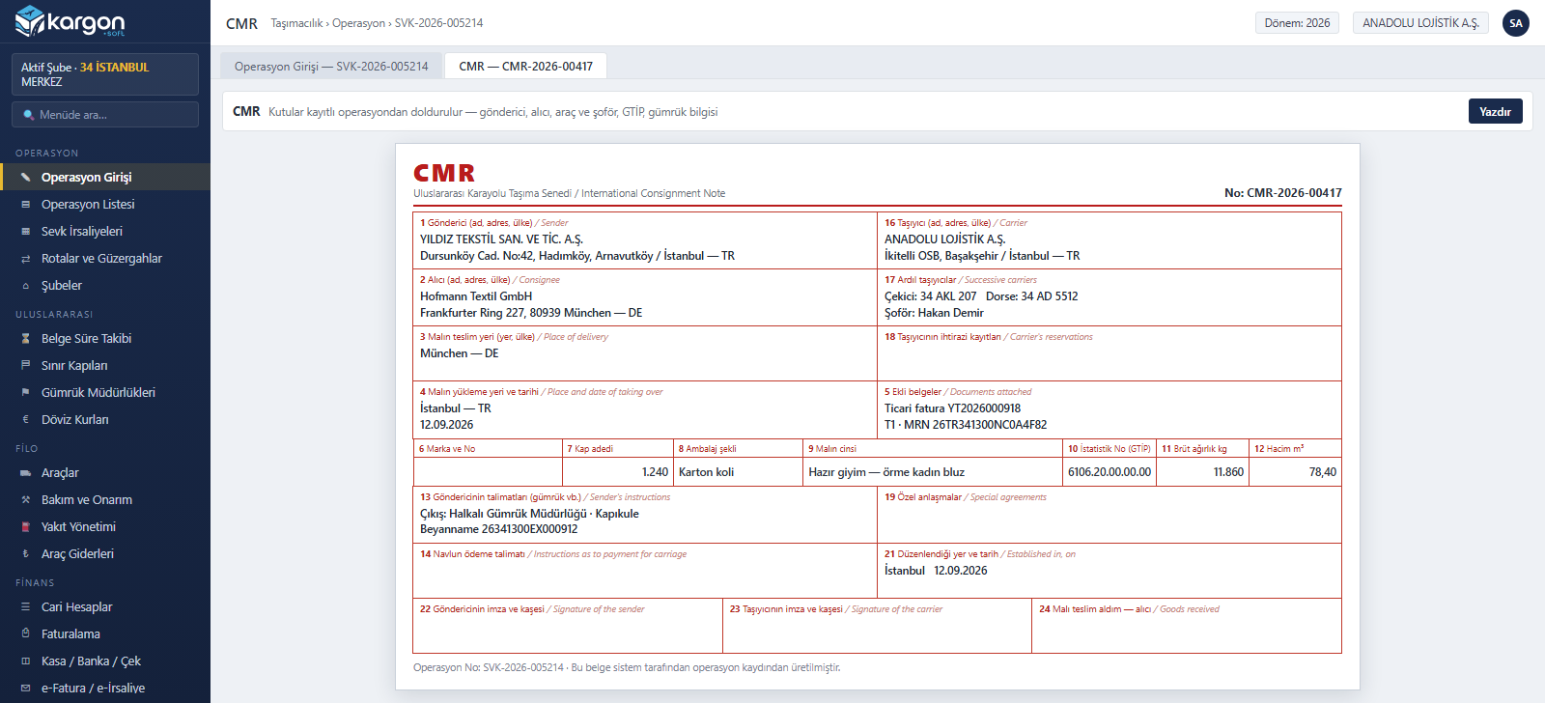
Task: Click the Araç Giderleri lira icon
Action: 26,554
